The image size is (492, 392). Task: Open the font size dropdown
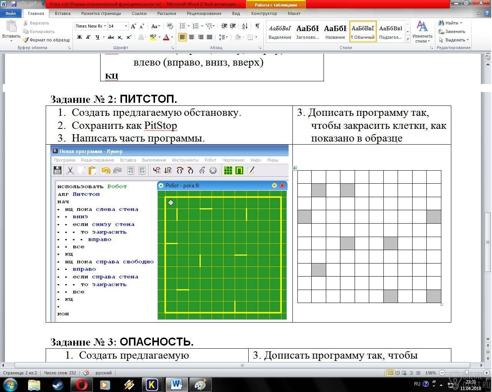(125, 26)
